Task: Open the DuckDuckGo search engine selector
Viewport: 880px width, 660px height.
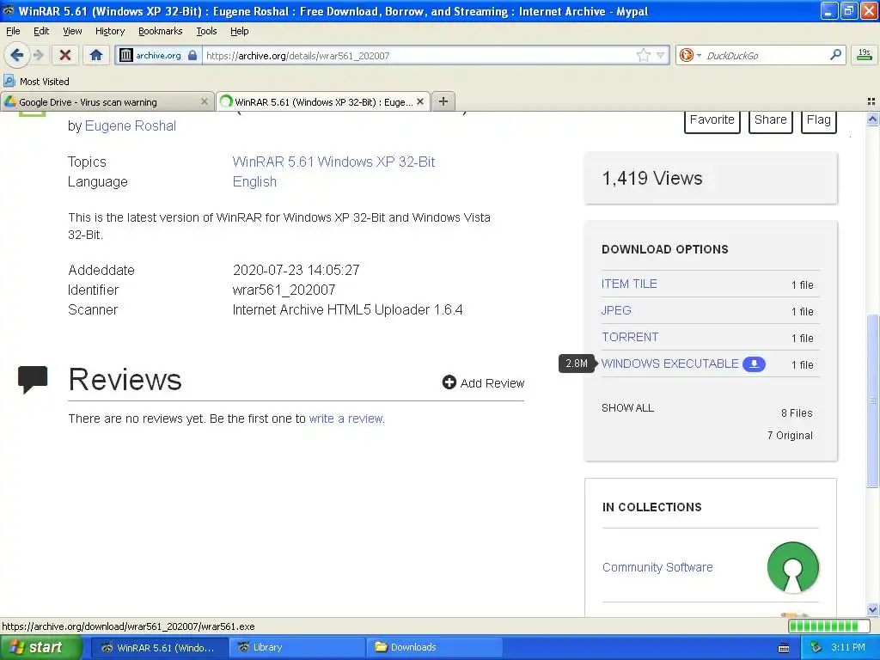Action: (x=690, y=55)
